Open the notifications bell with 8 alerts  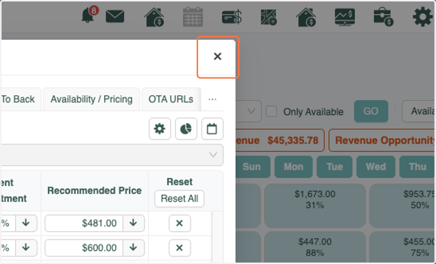[89, 16]
